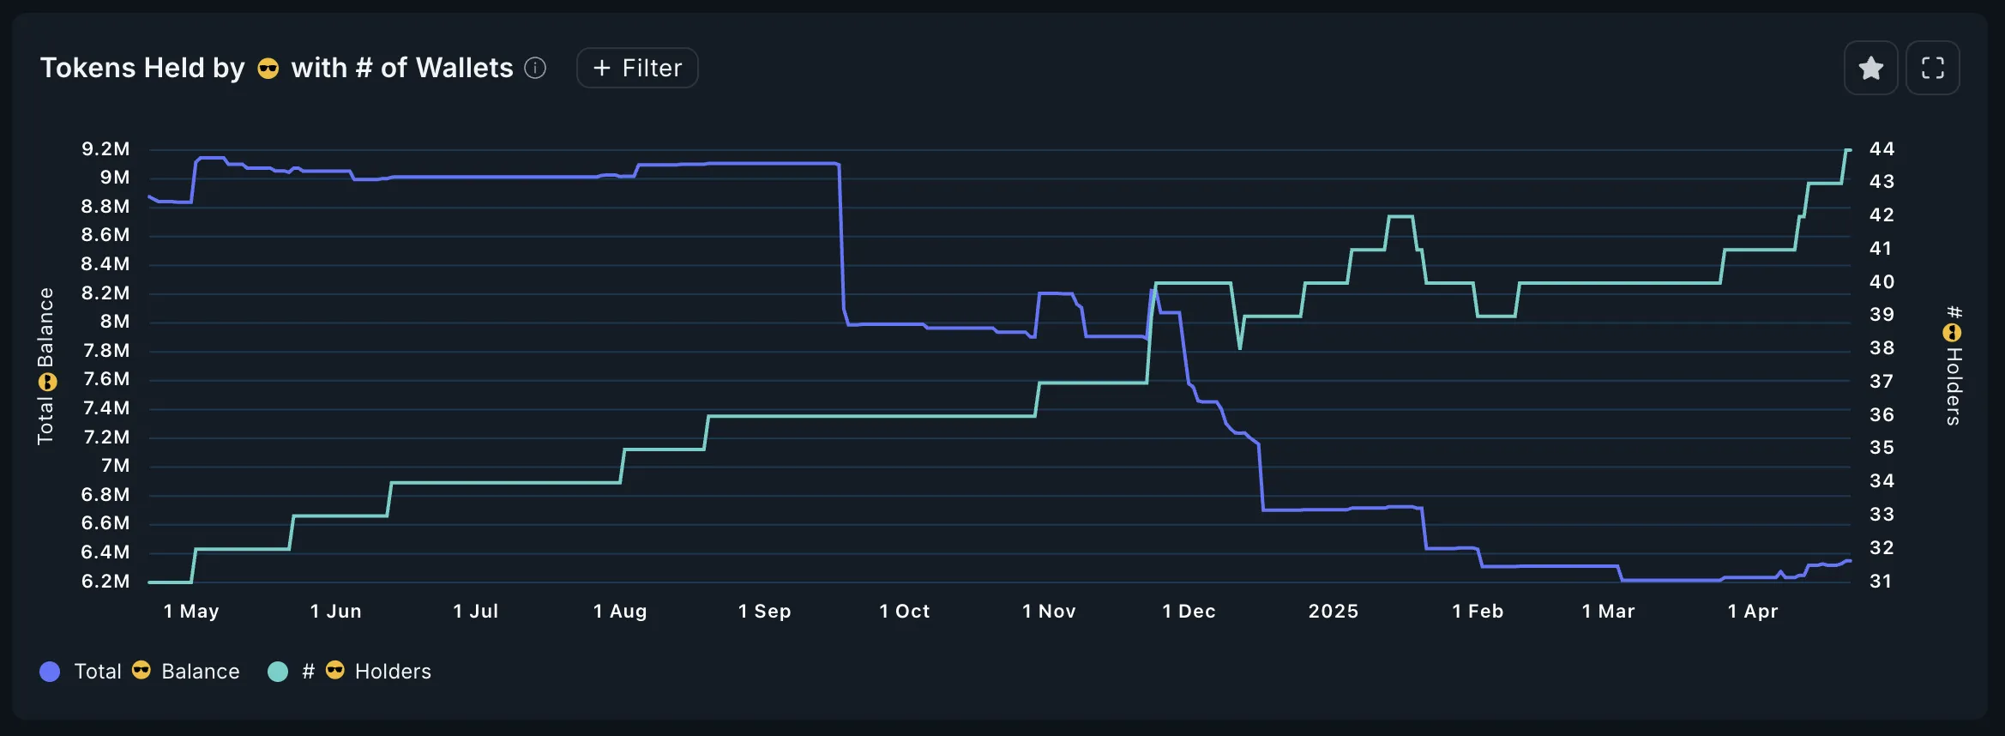Click the '# Holders' legend text label
This screenshot has width=2005, height=736.
(369, 671)
